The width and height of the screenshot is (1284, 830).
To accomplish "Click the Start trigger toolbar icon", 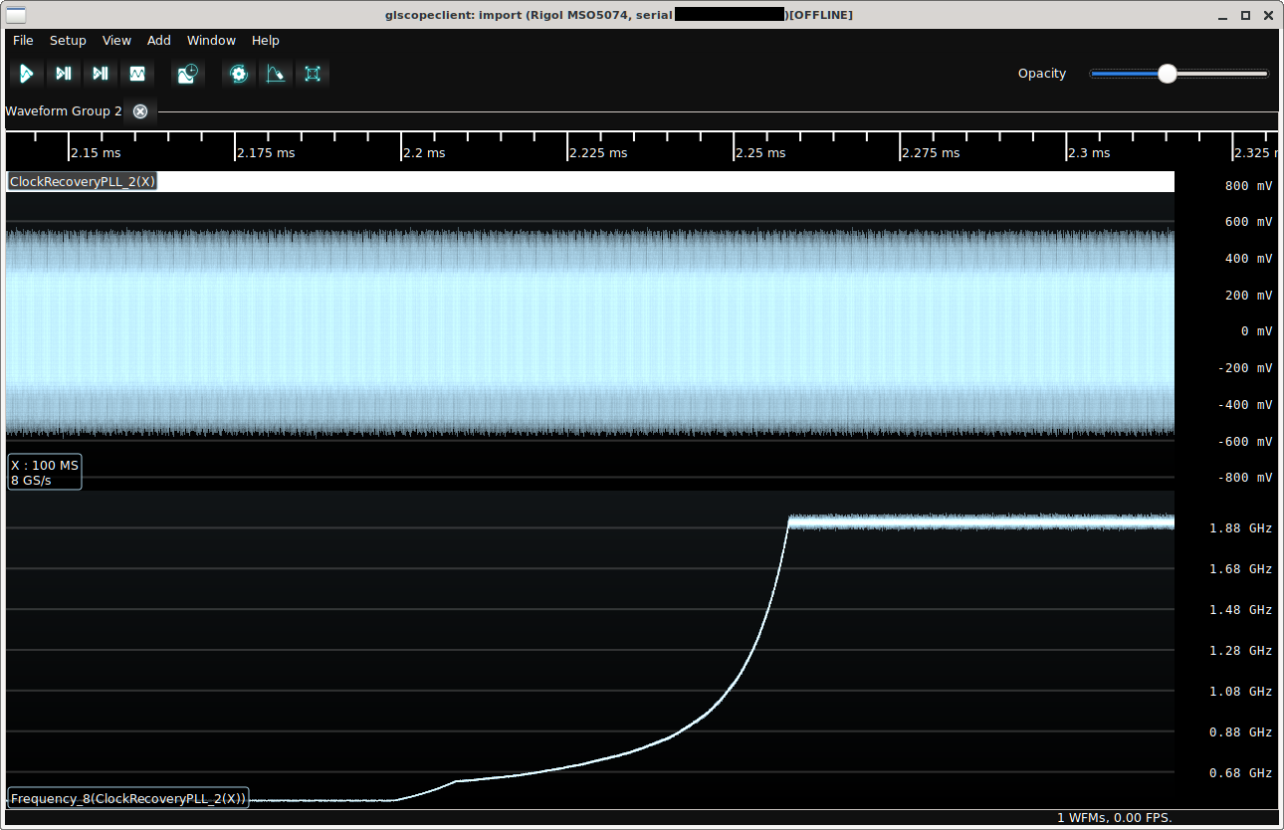I will tap(27, 74).
